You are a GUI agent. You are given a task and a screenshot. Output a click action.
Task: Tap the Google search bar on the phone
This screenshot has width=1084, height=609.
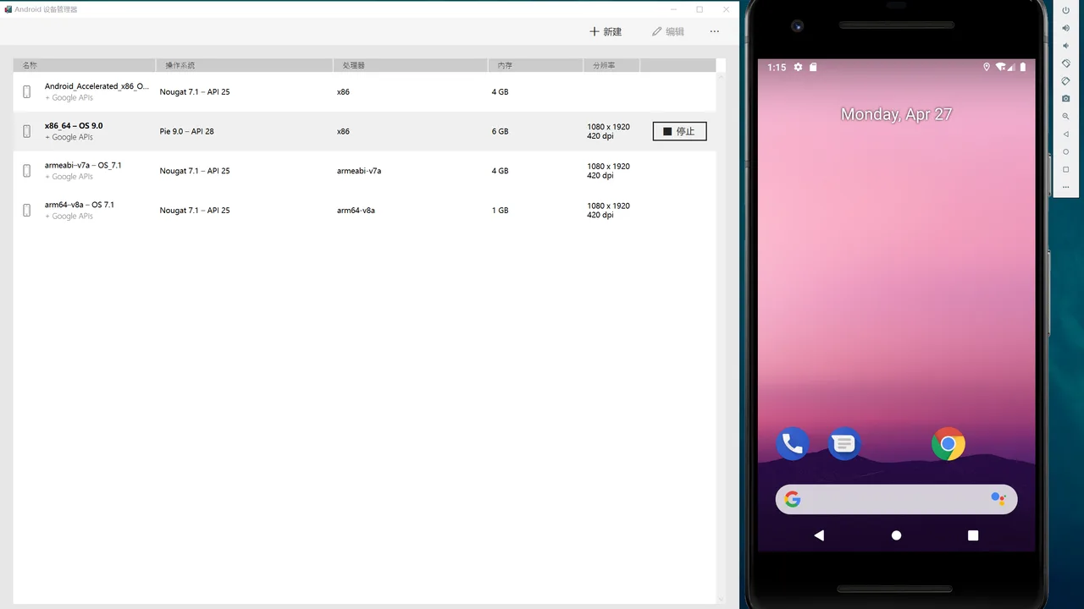[x=896, y=499]
